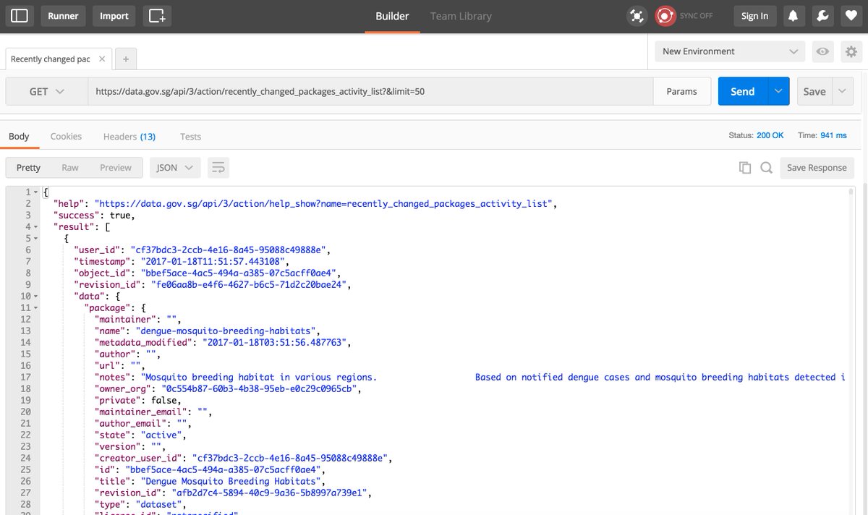This screenshot has width=868, height=515.
Task: Collapse JSON root at line 1
Action: click(36, 192)
